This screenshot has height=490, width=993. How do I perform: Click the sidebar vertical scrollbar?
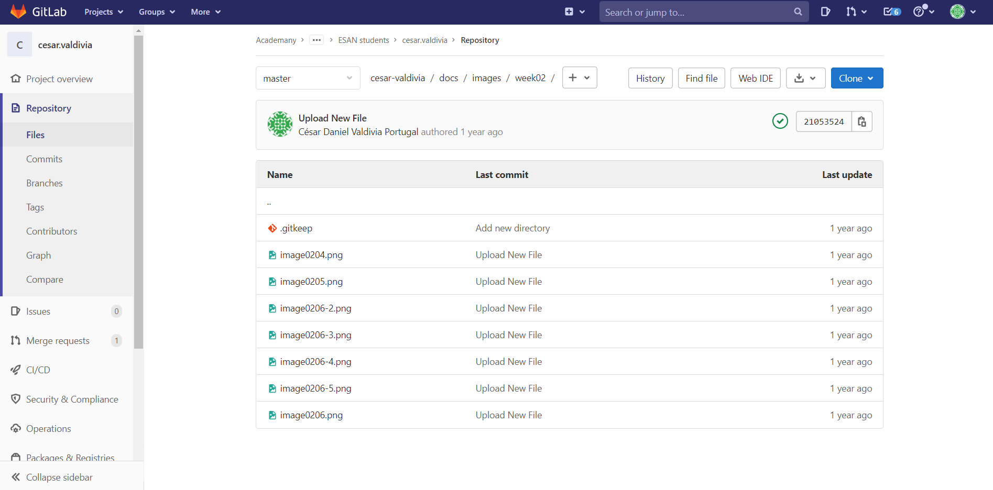coord(138,188)
